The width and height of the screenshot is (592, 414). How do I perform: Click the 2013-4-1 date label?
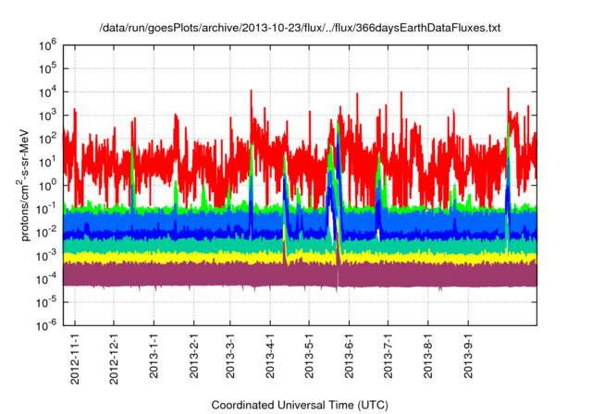[x=270, y=356]
